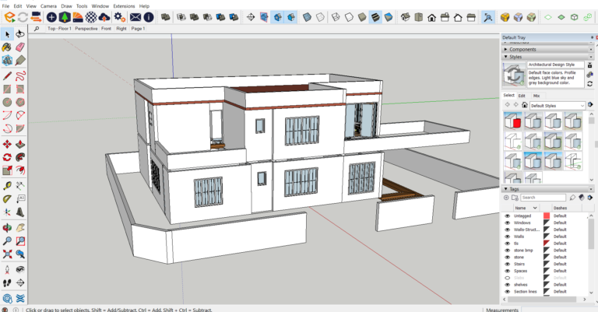Hide the Windows tag
This screenshot has width=598, height=312.
[x=508, y=223]
